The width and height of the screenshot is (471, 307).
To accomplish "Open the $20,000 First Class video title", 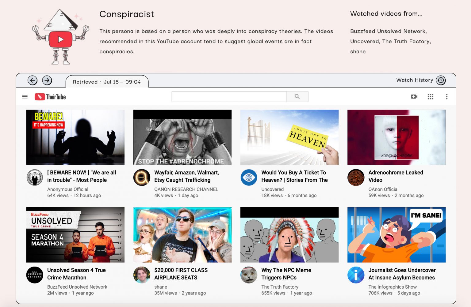I will pos(181,274).
